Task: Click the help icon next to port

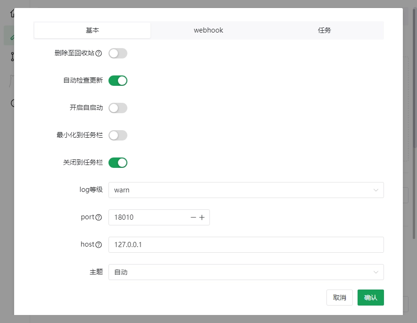Action: (x=99, y=217)
